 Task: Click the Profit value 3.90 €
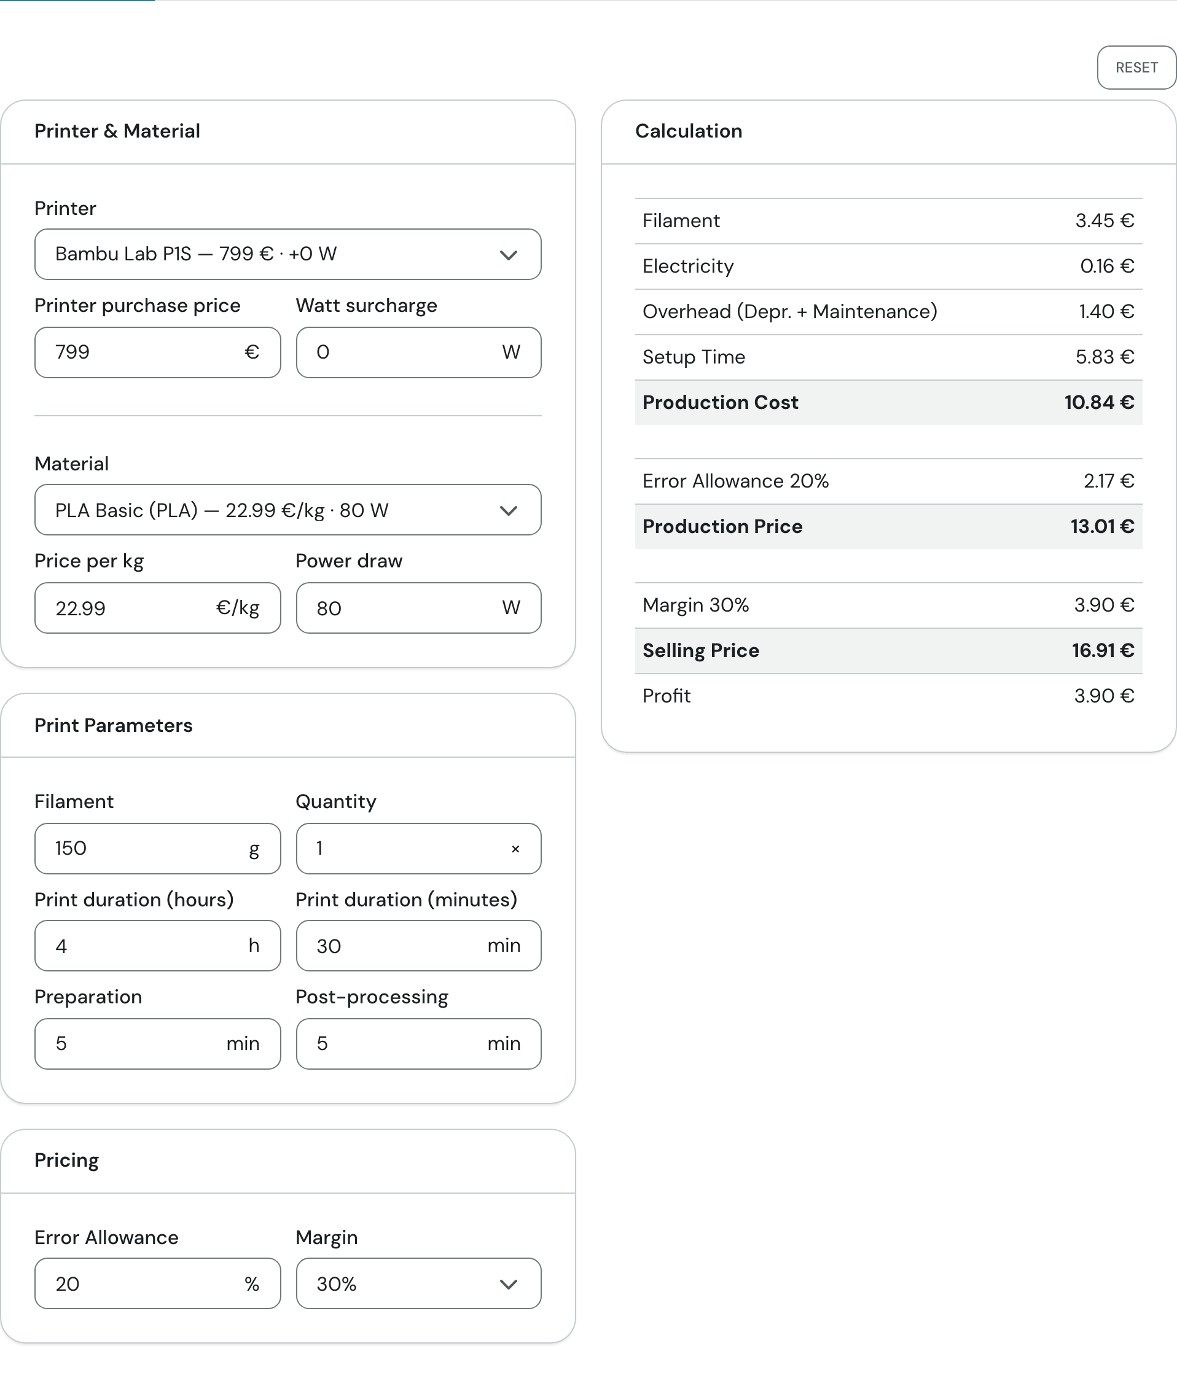(1104, 696)
